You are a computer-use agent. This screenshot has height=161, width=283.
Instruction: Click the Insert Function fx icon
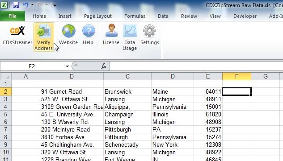[104, 66]
